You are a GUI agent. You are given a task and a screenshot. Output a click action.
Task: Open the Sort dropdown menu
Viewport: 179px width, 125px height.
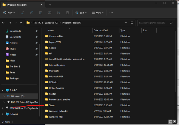pyautogui.click(x=81, y=13)
